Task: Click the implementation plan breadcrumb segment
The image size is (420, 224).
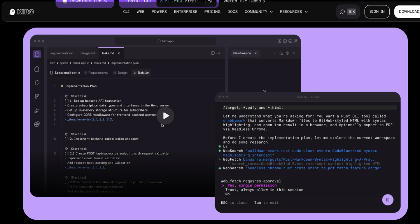Action: 124,63
